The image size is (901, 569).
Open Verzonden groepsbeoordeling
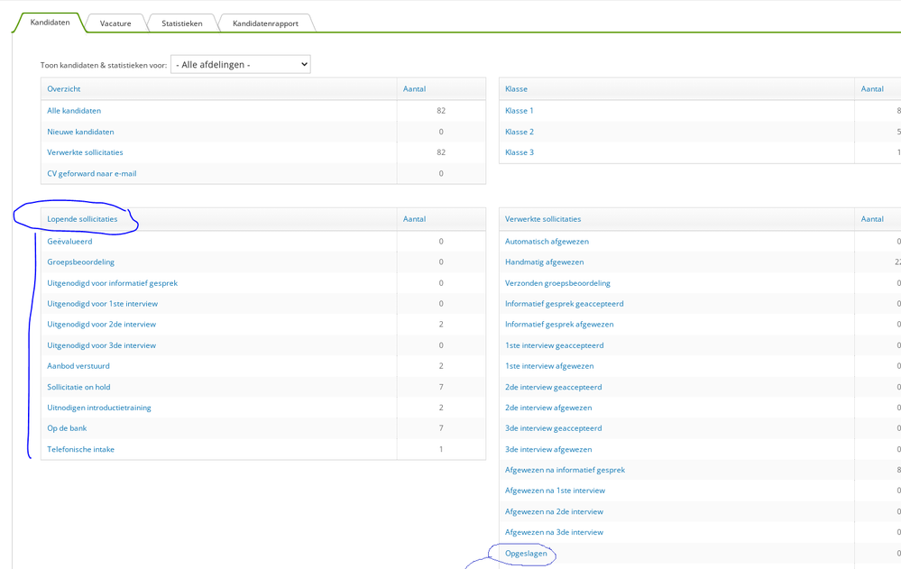point(557,283)
